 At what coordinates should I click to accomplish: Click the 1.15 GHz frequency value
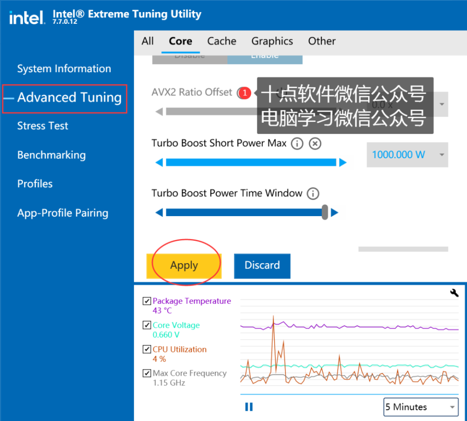(x=169, y=383)
